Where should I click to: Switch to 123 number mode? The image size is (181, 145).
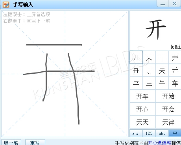[x=149, y=133]
